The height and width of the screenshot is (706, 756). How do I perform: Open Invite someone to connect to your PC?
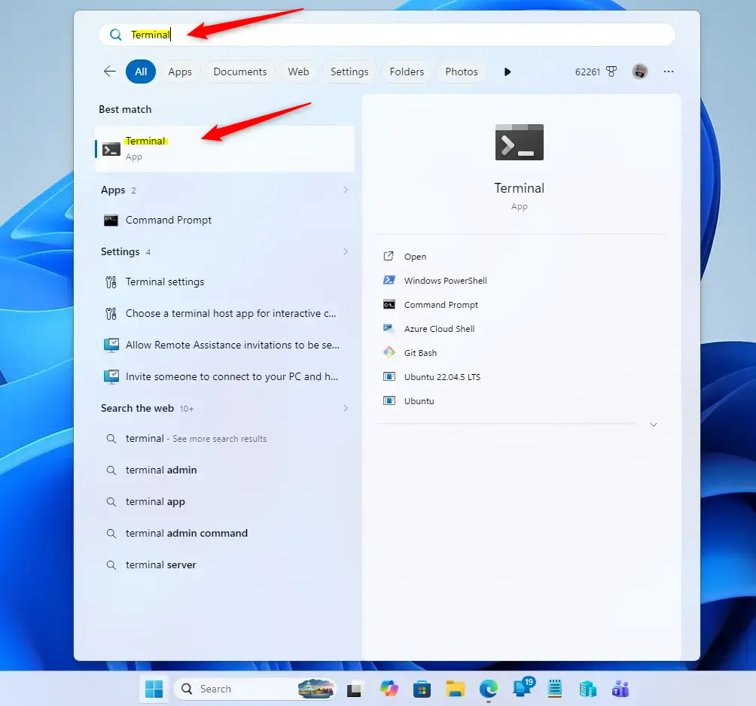tap(224, 377)
